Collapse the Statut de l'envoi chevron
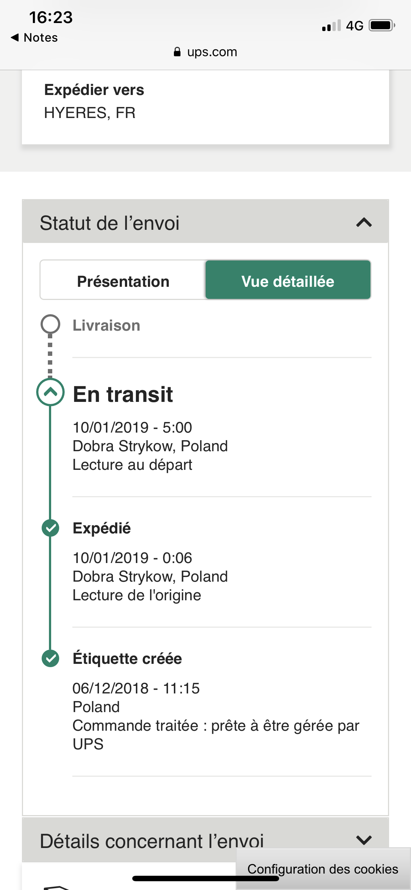 pyautogui.click(x=364, y=222)
